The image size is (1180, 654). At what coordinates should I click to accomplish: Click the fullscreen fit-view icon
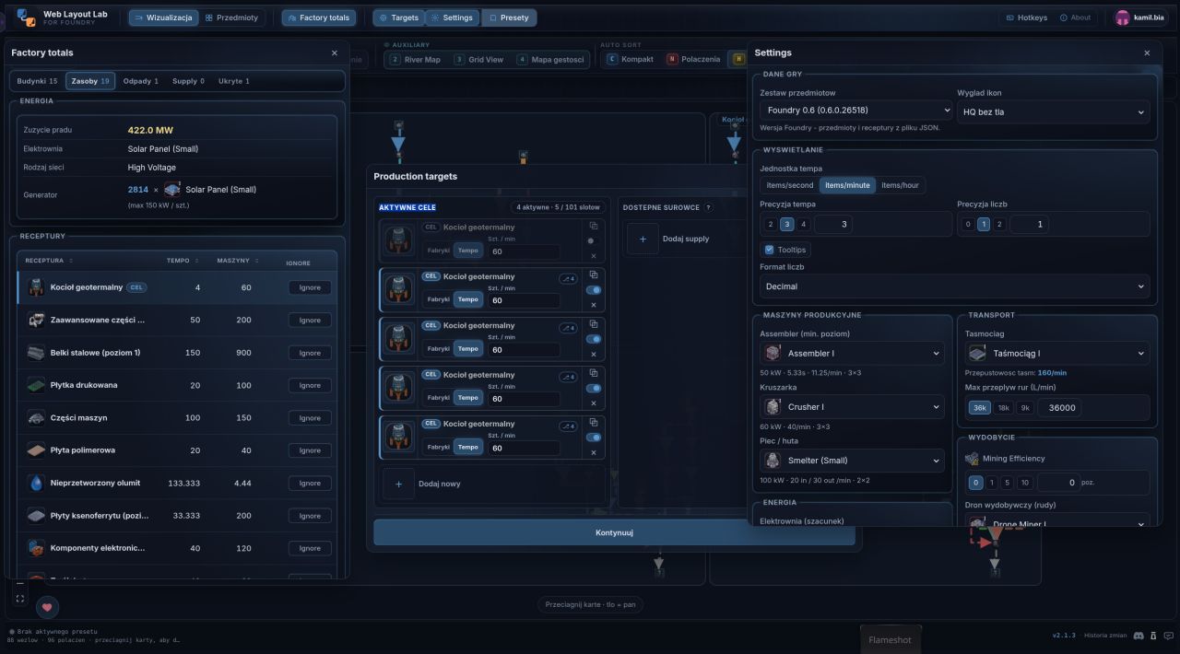(x=20, y=599)
